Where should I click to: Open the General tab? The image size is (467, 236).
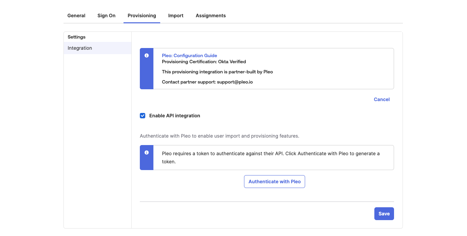point(76,16)
